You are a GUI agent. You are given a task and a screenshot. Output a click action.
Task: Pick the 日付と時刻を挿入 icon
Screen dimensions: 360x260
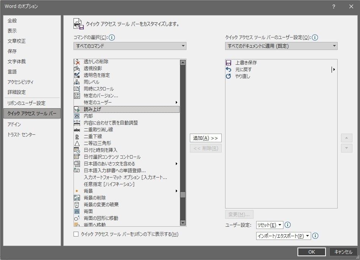point(77,150)
